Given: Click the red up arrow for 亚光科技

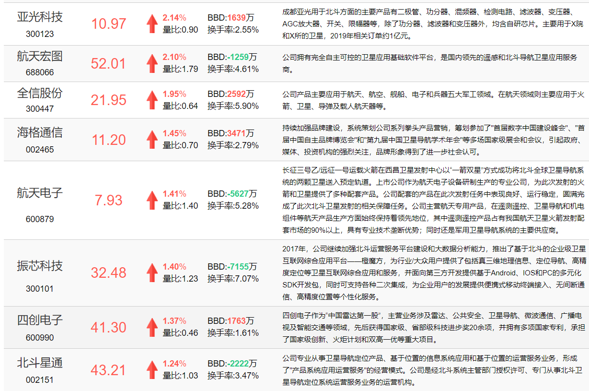Looking at the screenshot, I should tap(152, 24).
